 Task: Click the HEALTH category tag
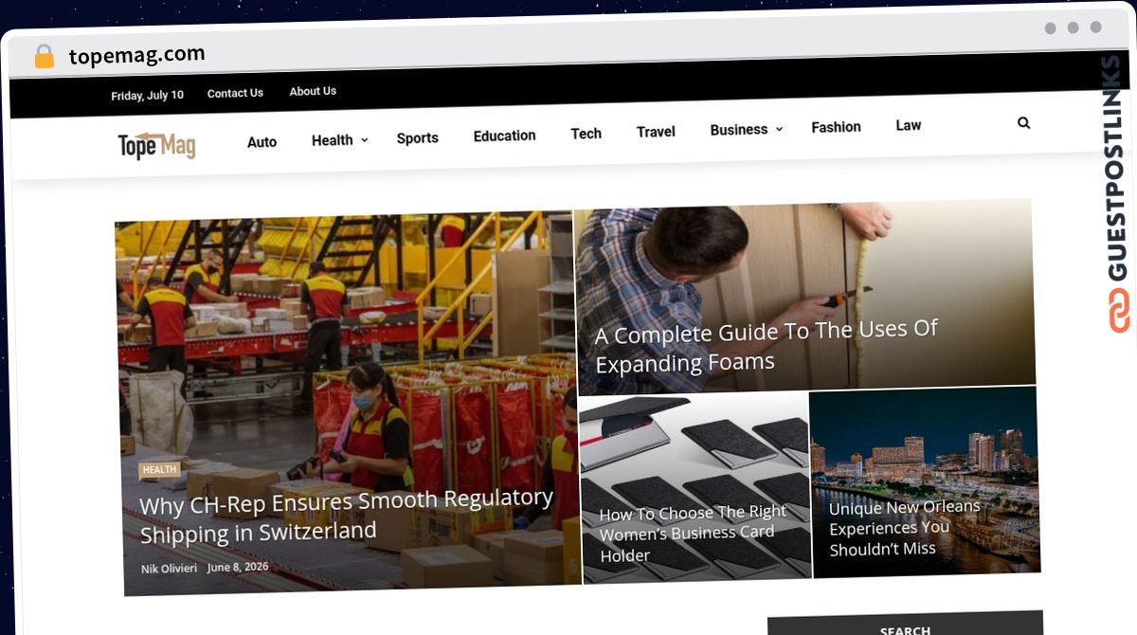[159, 469]
